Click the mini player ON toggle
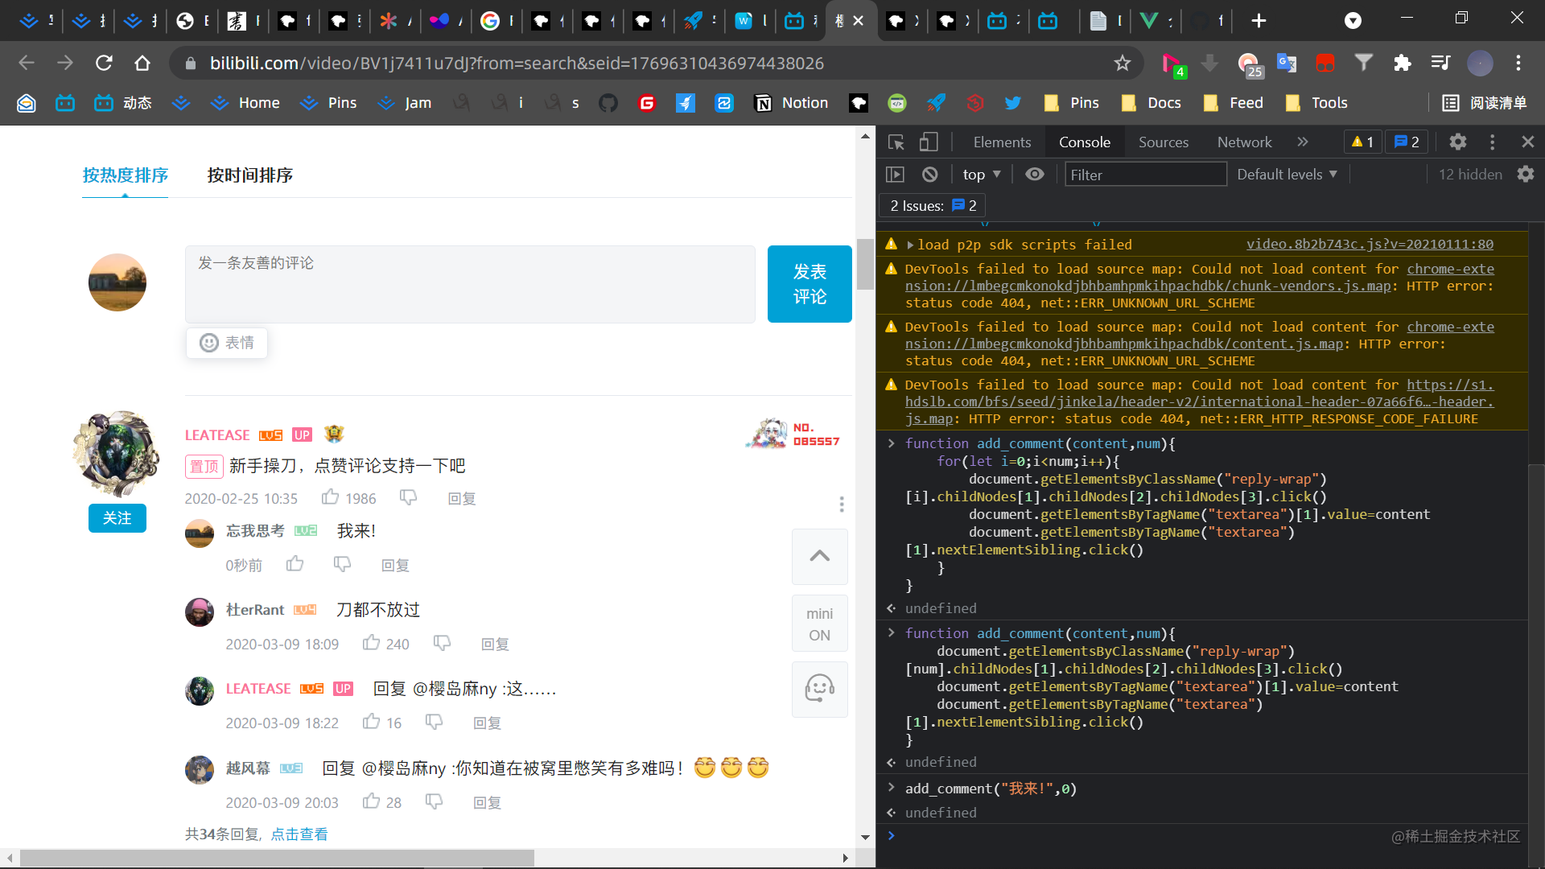Viewport: 1545px width, 869px height. click(x=819, y=624)
